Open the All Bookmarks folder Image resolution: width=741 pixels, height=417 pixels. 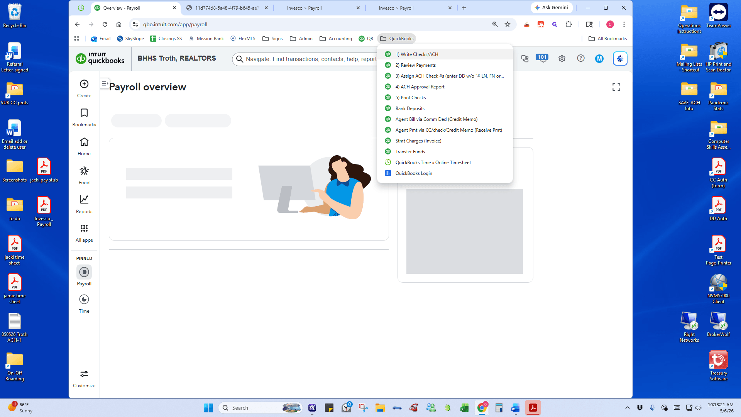[607, 39]
